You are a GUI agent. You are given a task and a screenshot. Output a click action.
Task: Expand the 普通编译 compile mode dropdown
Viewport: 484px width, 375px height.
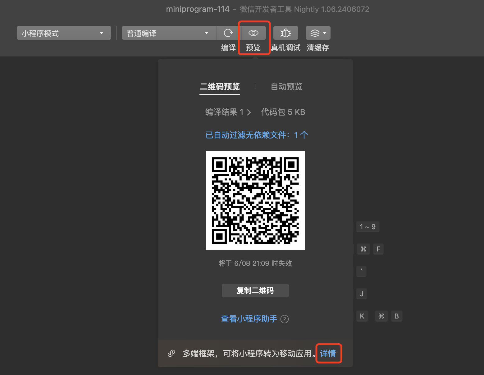point(169,33)
